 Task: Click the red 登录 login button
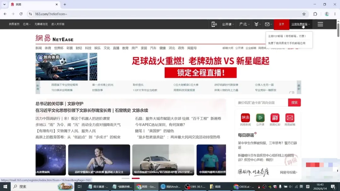click(281, 24)
